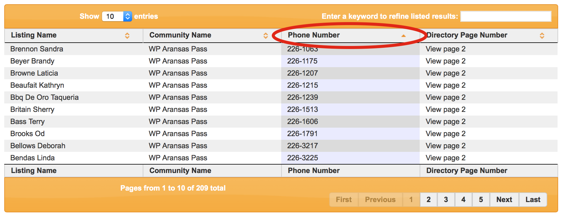Click the Previous page button
Image resolution: width=563 pixels, height=219 pixels.
click(380, 200)
